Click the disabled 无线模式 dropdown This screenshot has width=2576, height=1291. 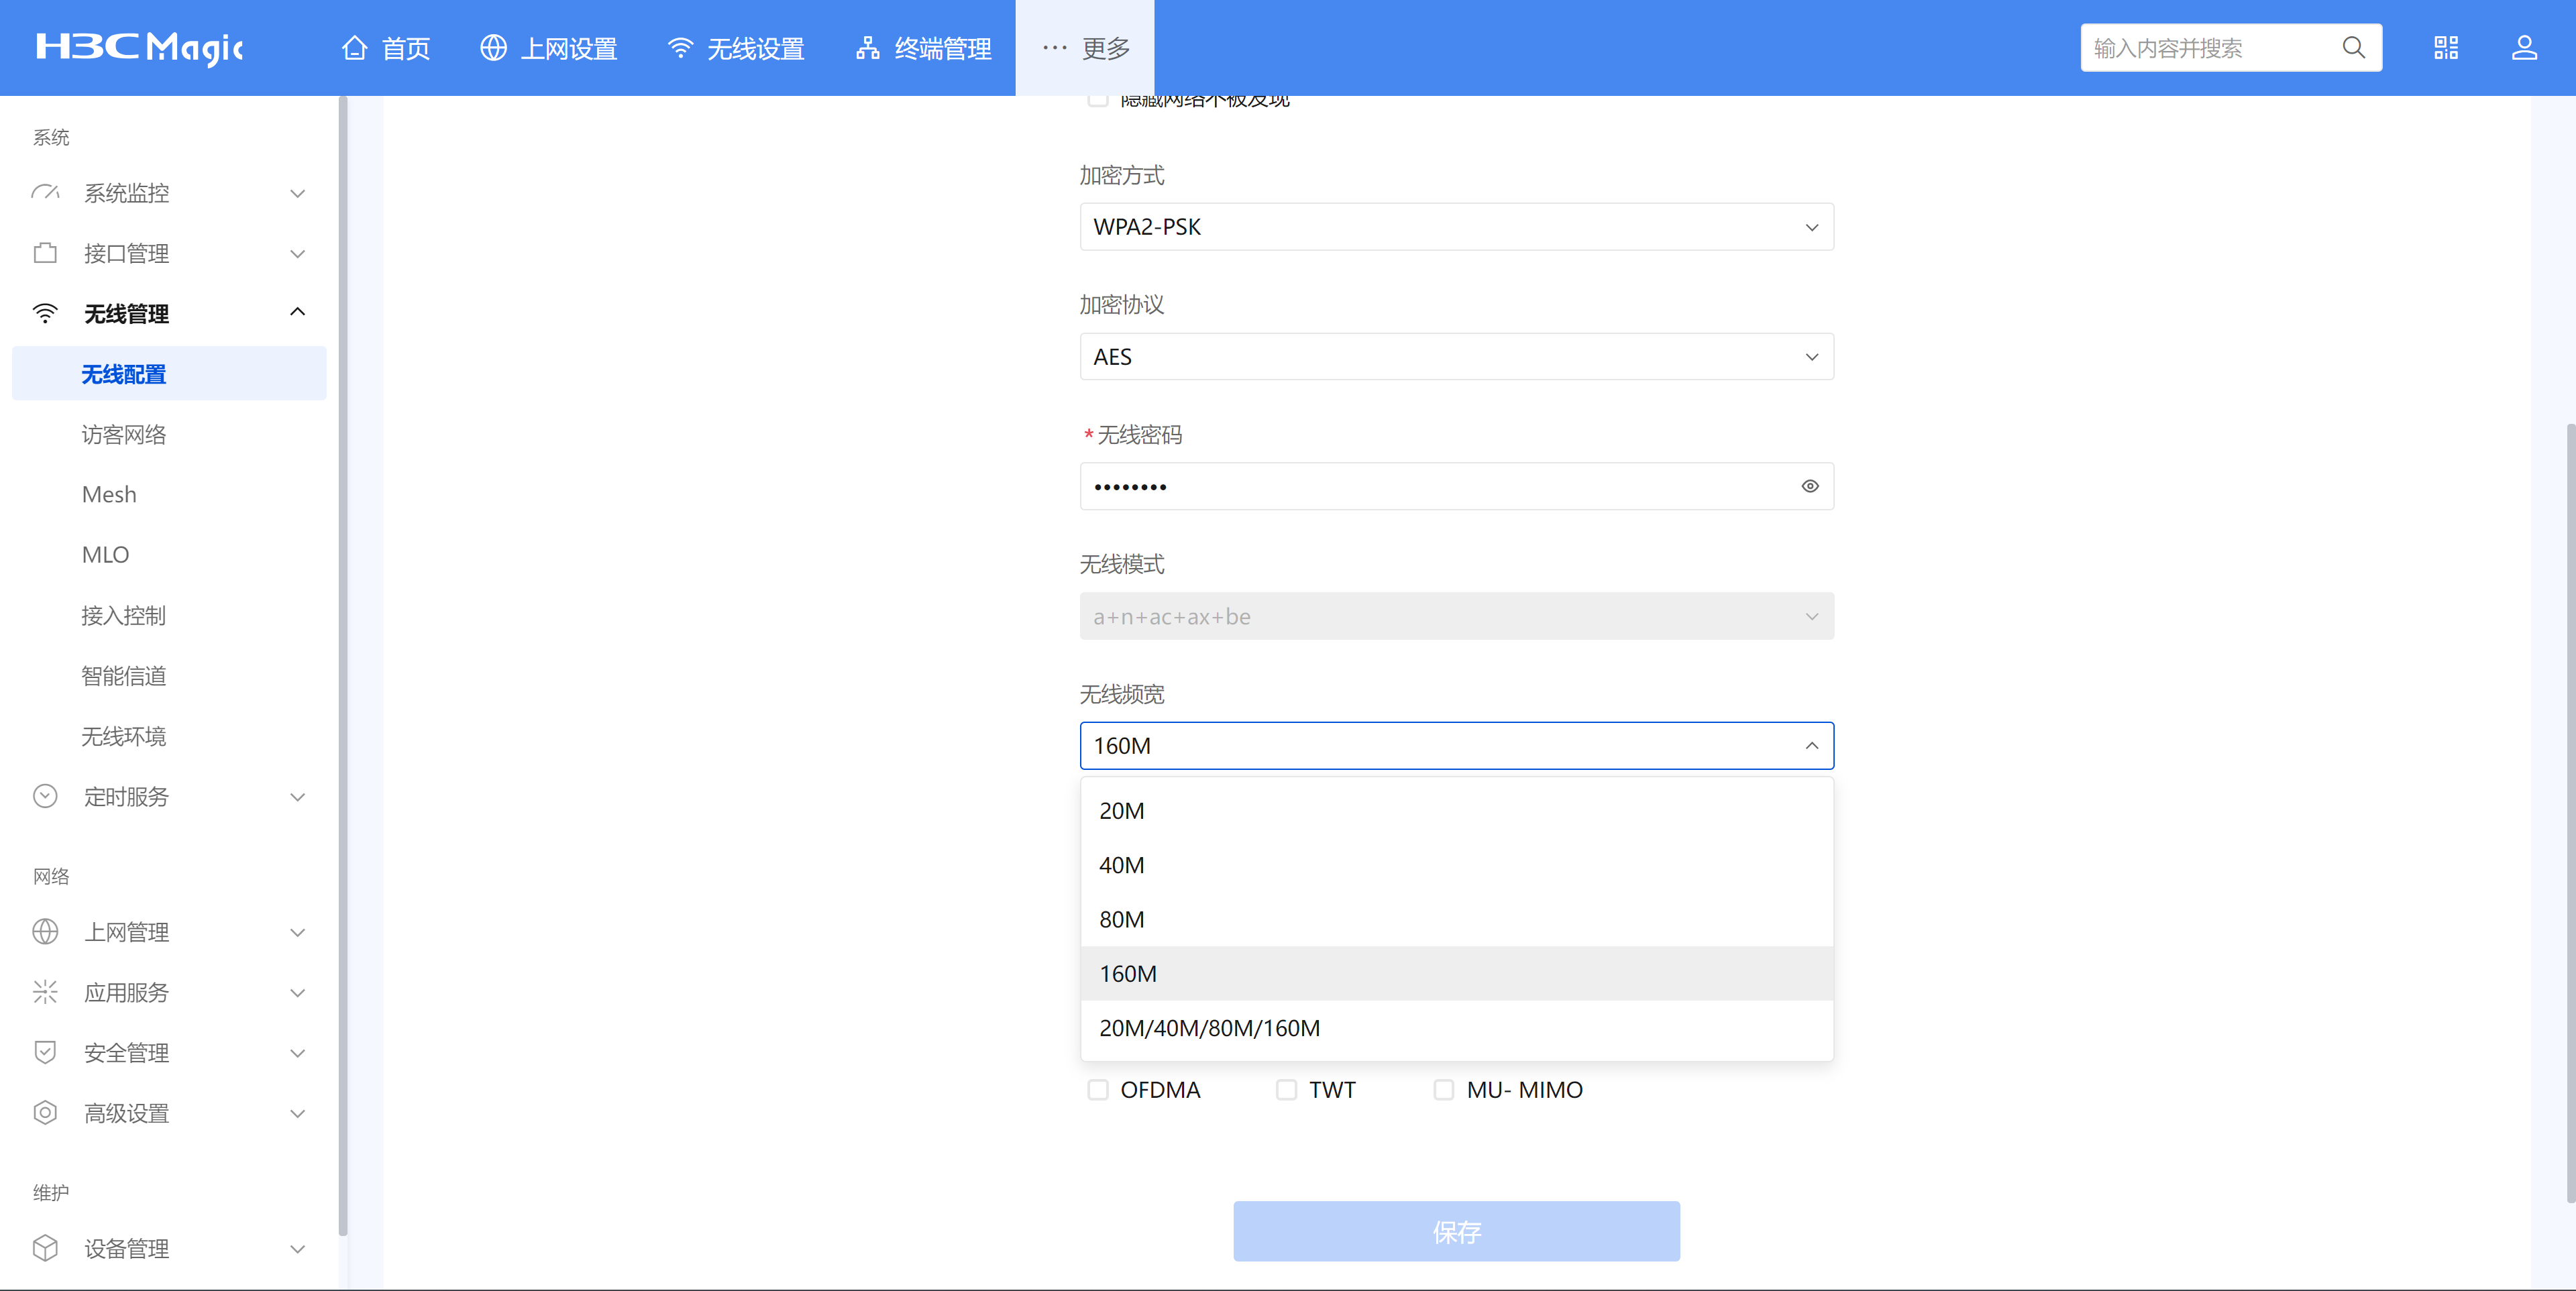pyautogui.click(x=1456, y=616)
